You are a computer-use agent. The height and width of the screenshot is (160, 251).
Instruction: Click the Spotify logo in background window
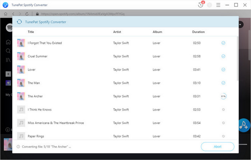tap(9, 28)
